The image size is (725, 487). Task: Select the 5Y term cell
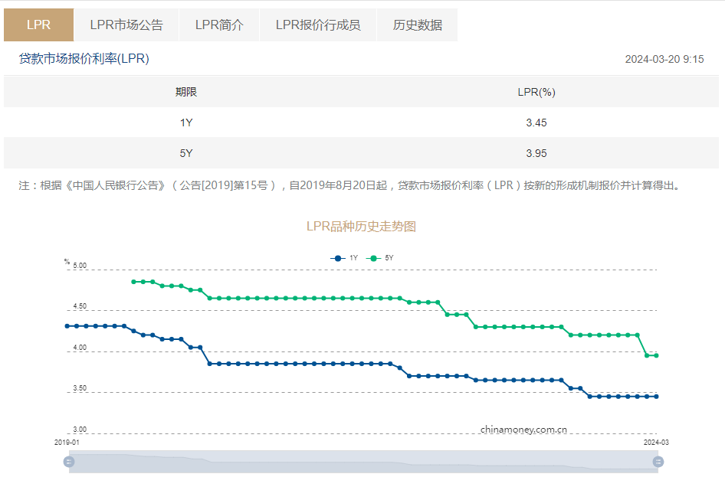click(186, 153)
